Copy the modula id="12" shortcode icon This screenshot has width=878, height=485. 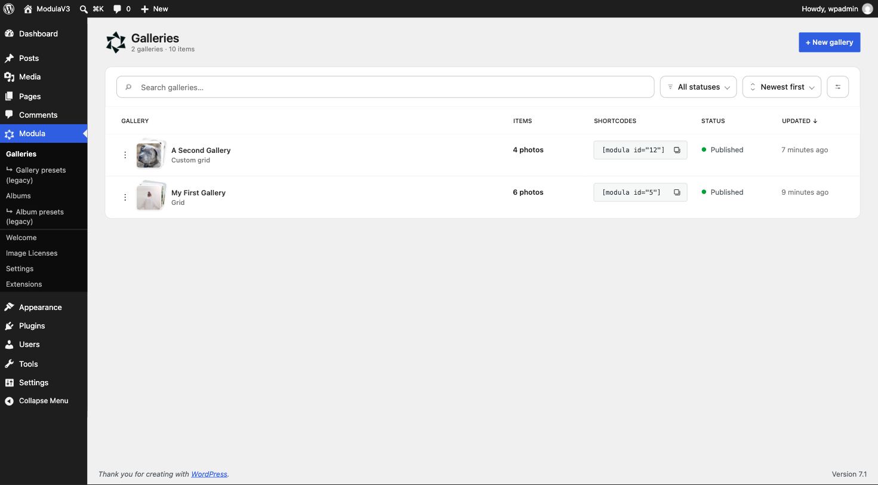tap(677, 151)
